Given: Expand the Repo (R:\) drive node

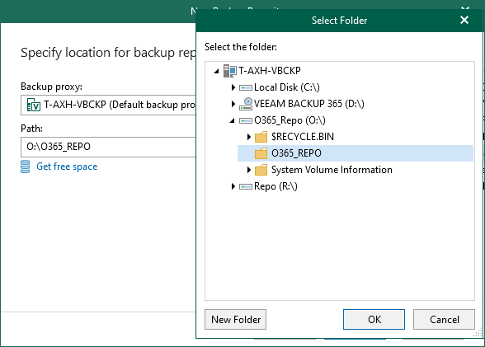Looking at the screenshot, I should [x=233, y=186].
